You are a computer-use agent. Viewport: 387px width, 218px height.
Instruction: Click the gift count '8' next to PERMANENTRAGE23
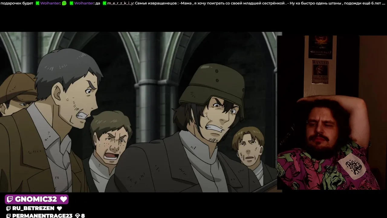tap(83, 216)
